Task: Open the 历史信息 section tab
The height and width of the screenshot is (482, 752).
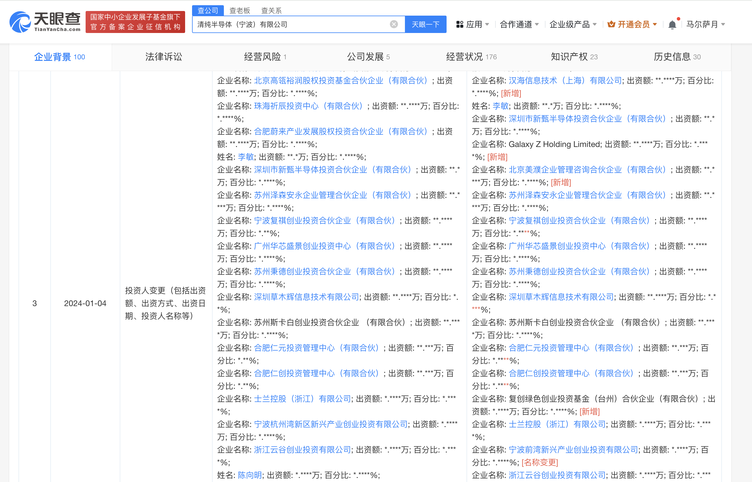Action: point(677,57)
